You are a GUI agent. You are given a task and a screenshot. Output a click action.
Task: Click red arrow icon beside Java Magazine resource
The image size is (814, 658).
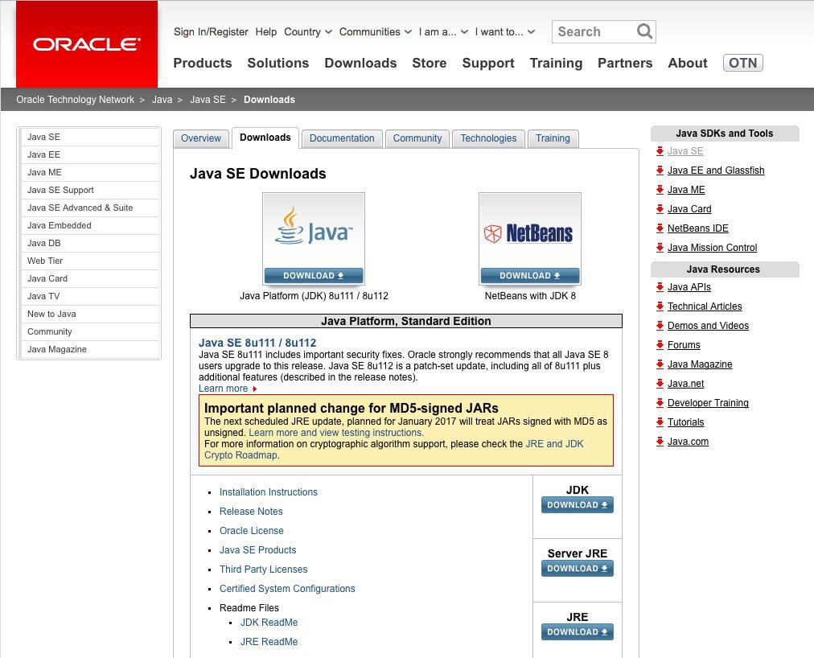click(660, 364)
